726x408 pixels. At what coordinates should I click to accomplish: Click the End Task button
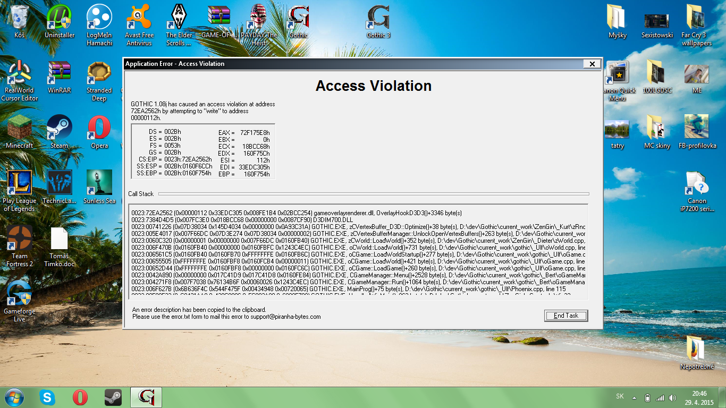coord(566,316)
